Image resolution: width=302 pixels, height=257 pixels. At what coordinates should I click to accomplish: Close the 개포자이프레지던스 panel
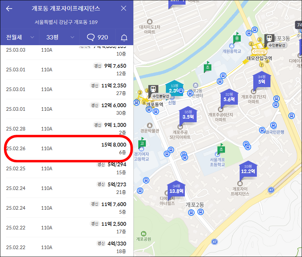pyautogui.click(x=124, y=8)
